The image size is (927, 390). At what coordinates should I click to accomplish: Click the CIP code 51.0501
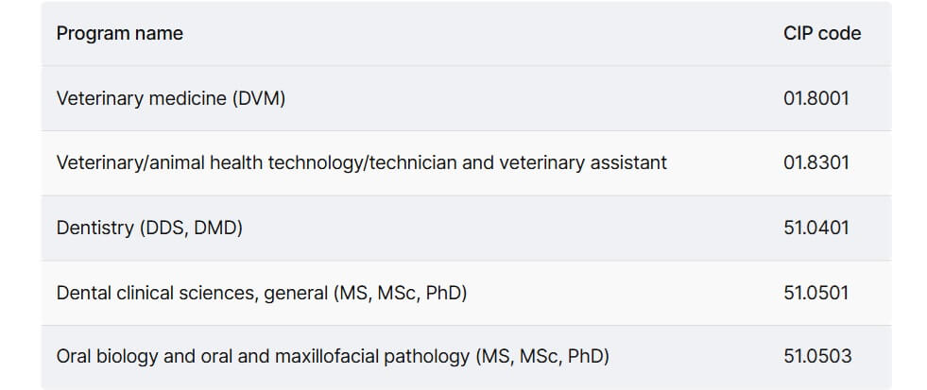click(816, 293)
